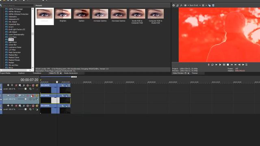Image resolution: width=260 pixels, height=146 pixels.
Task: Go to end of project in preview transport
Action: click(236, 65)
